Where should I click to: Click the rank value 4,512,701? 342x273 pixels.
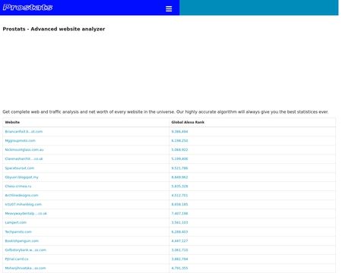(179, 196)
